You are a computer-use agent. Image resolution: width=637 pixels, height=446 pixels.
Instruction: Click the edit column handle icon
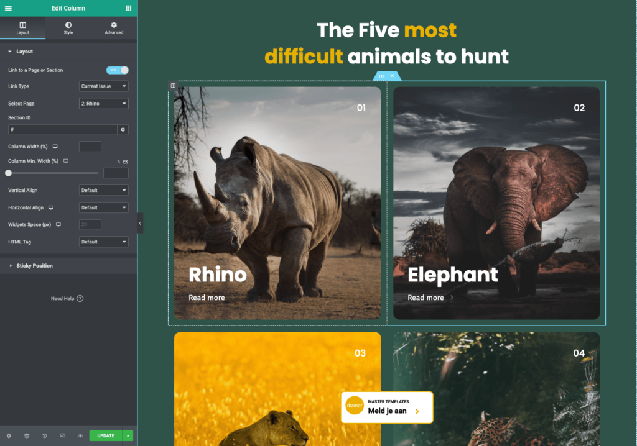tap(173, 86)
